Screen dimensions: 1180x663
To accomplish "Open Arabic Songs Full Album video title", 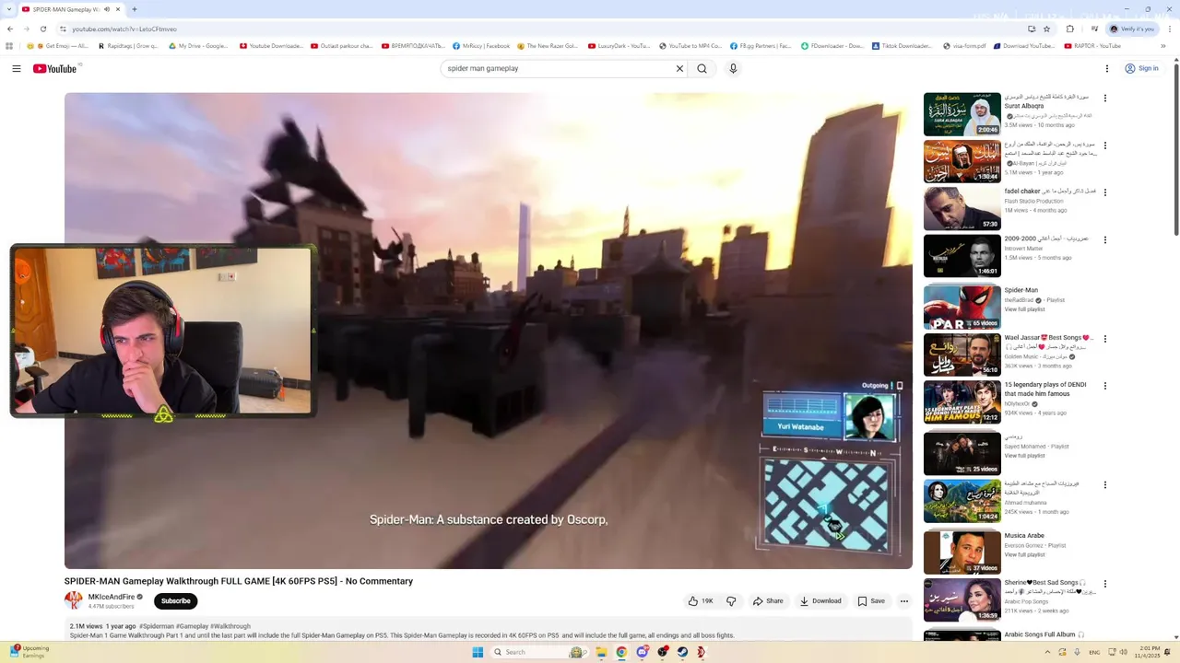I will tap(1044, 634).
